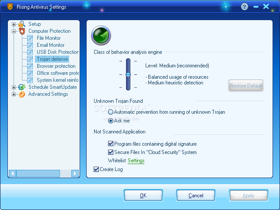
Task: Click the Medium heuristic detection text
Action: [x=174, y=83]
